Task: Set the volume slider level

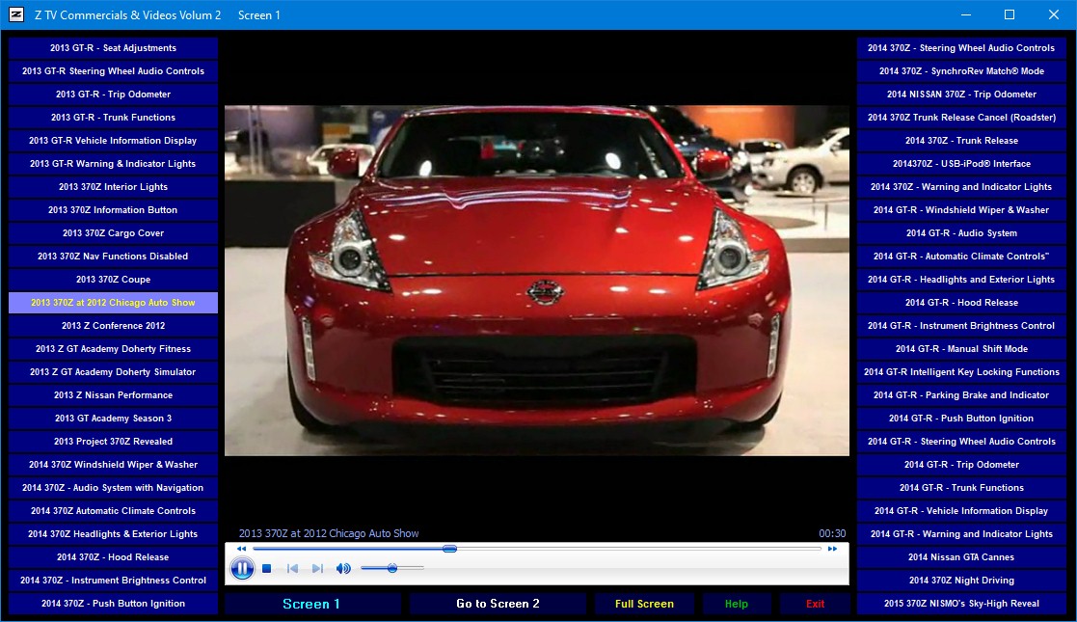Action: coord(392,568)
